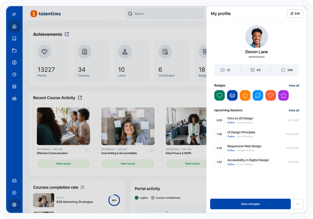The height and width of the screenshot is (219, 313).
Task: Open Achievements in external view
Action: click(67, 34)
